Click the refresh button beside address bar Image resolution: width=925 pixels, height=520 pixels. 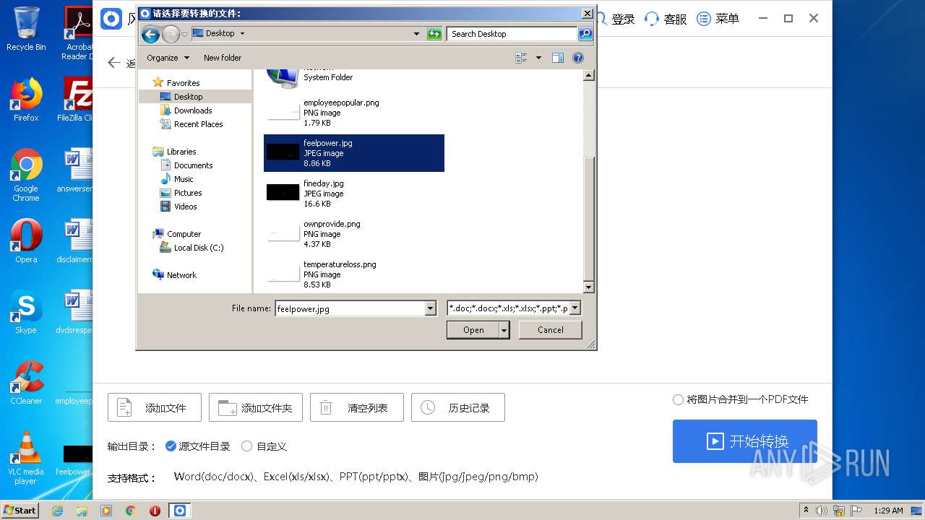434,34
